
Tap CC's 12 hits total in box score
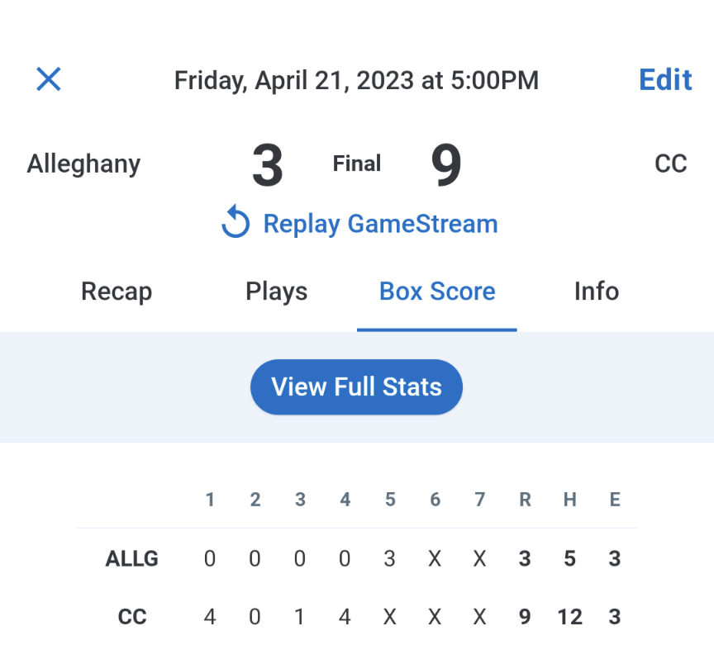point(569,617)
